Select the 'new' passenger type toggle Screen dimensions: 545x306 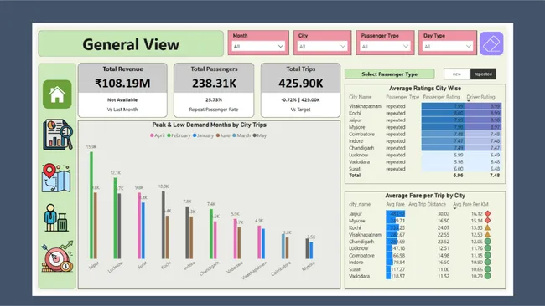457,74
